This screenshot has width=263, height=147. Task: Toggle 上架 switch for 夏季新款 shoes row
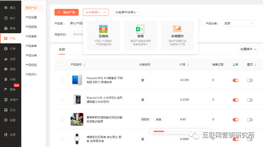[236, 120]
